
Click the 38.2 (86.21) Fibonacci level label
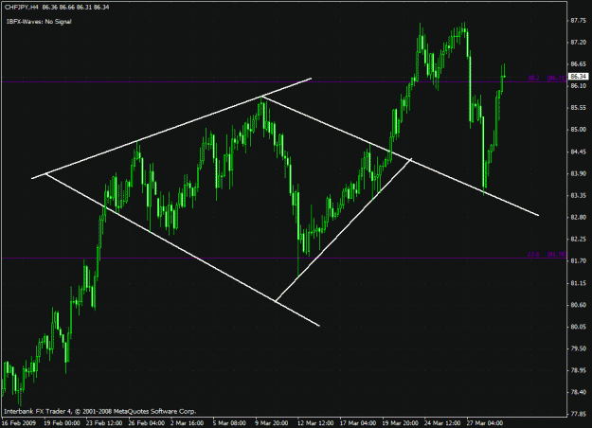(547, 79)
